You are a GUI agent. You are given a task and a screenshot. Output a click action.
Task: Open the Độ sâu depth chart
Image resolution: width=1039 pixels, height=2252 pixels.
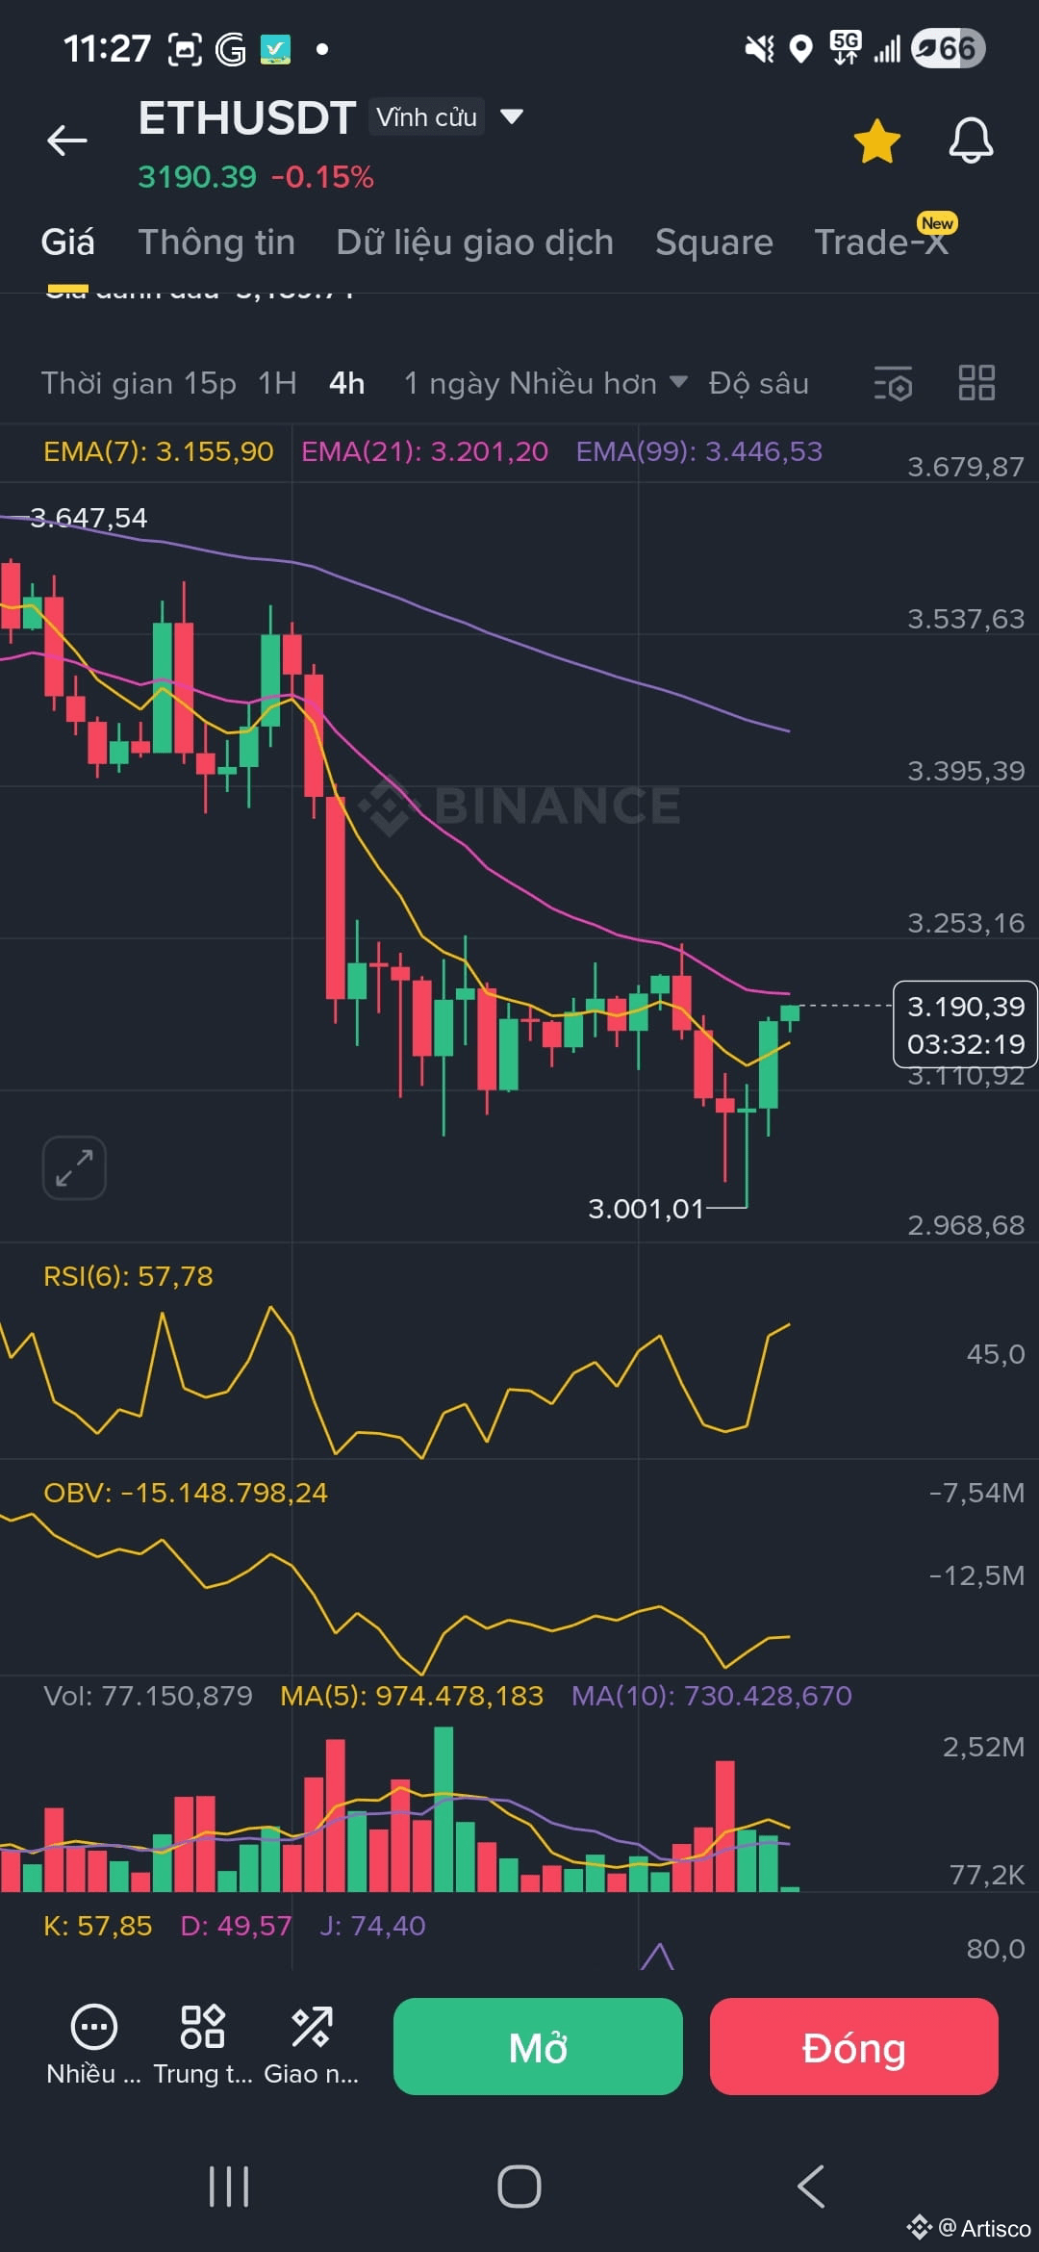pos(758,383)
